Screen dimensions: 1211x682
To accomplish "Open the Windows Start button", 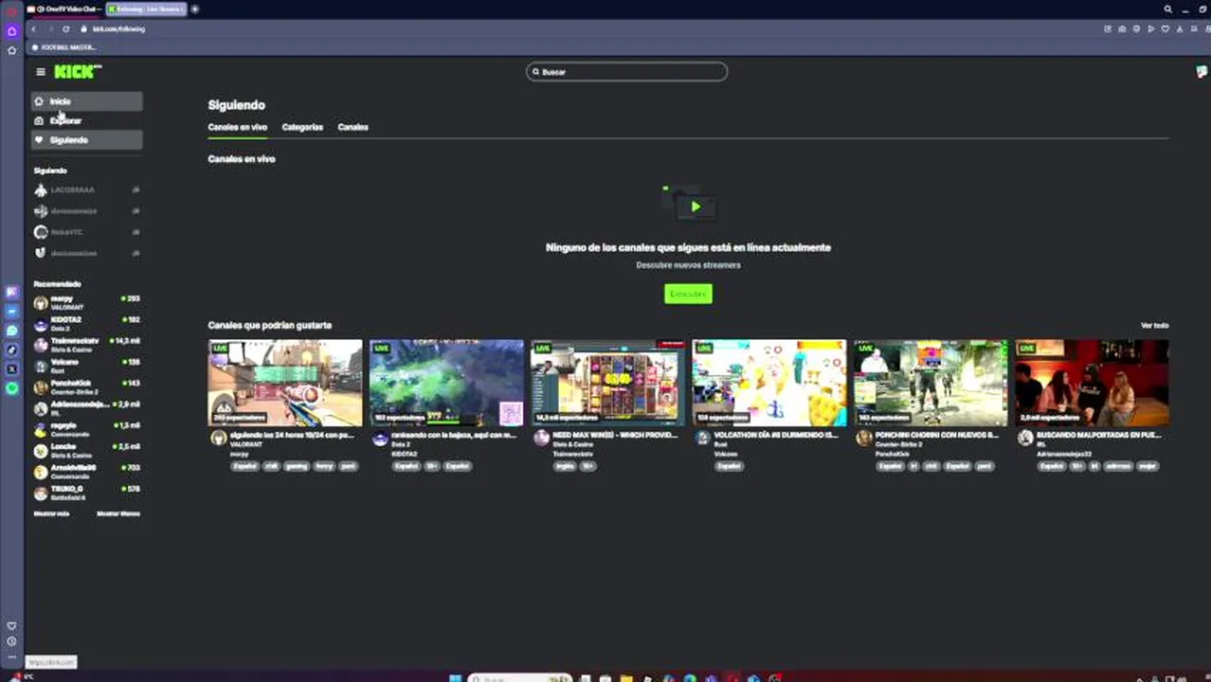I will tap(455, 677).
